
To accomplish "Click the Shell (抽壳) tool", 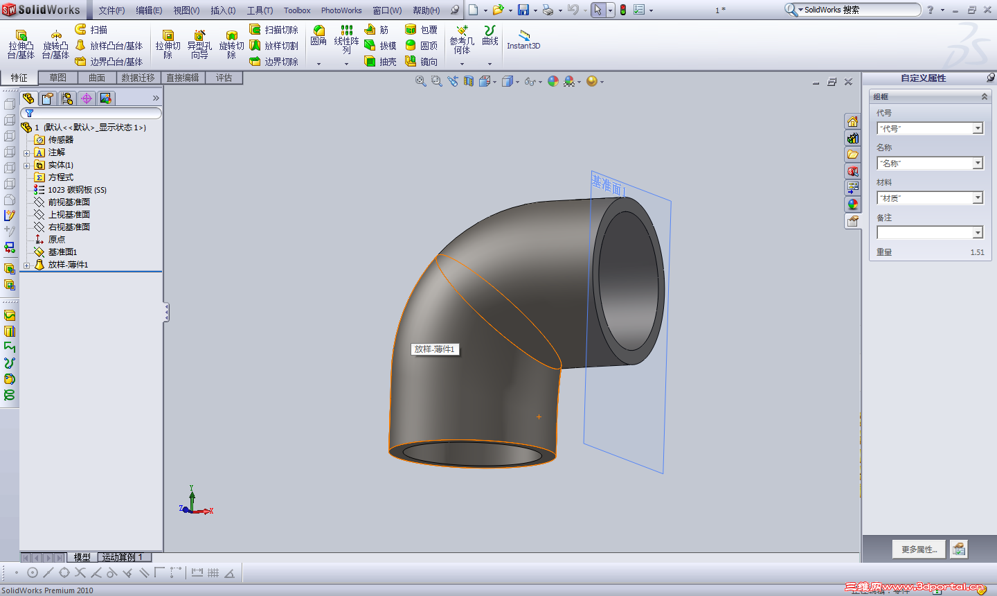I will pos(380,62).
